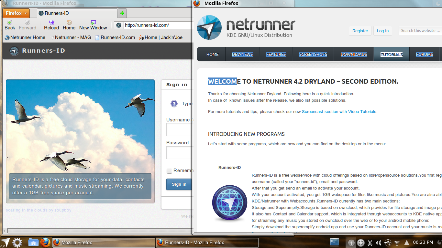Screen dimensions: 442x248
Task: Go to the SCREENSHOTS page
Action: point(313,54)
